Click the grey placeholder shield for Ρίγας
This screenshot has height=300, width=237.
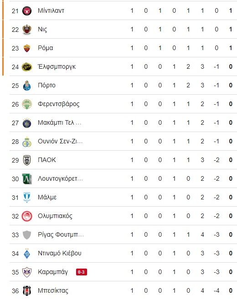(x=27, y=235)
